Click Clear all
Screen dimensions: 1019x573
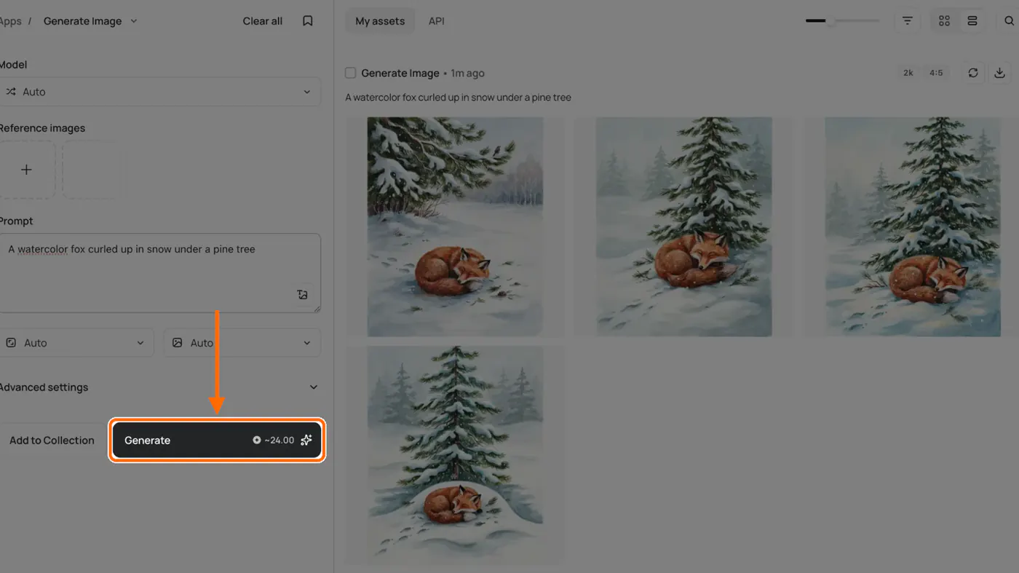pos(263,21)
